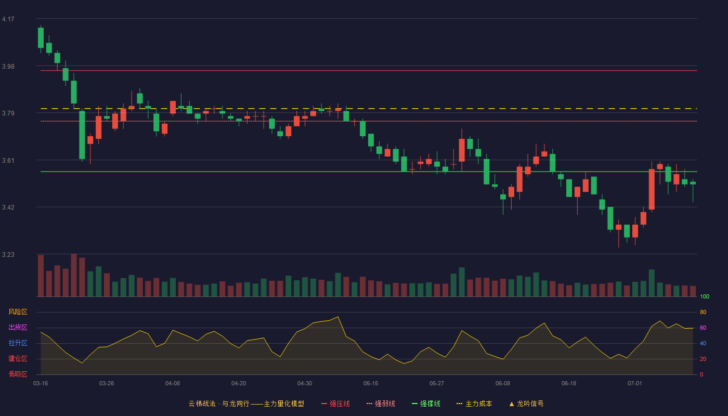Click the 06-18 date label
The width and height of the screenshot is (728, 416).
[569, 383]
